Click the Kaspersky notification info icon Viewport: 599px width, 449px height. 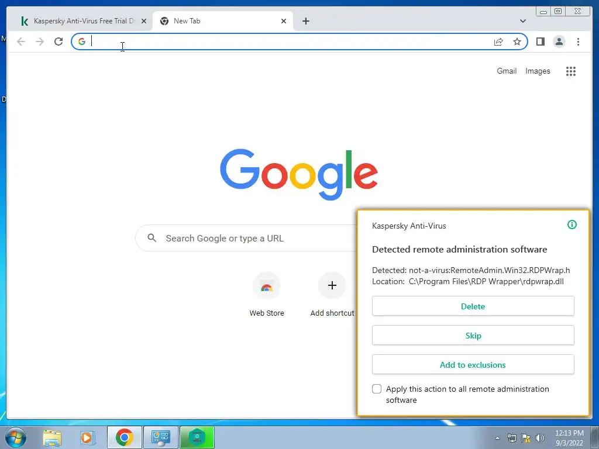point(572,224)
